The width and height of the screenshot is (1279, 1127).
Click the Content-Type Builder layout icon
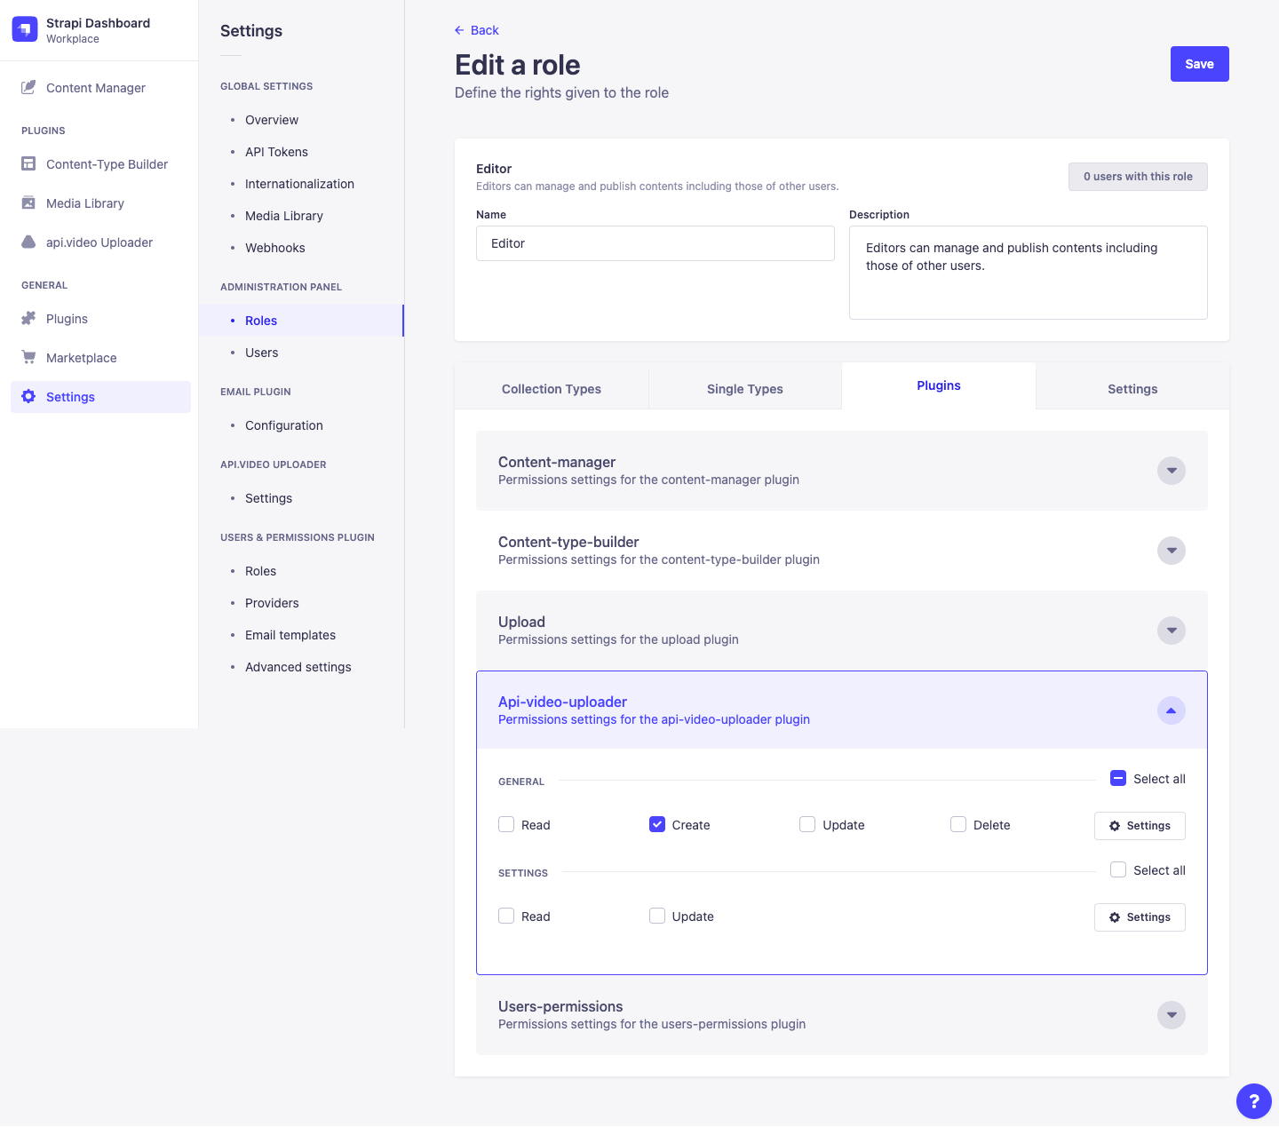[x=28, y=163]
